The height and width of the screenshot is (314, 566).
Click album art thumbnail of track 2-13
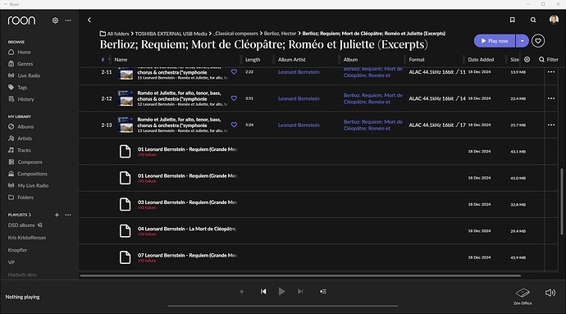click(126, 125)
